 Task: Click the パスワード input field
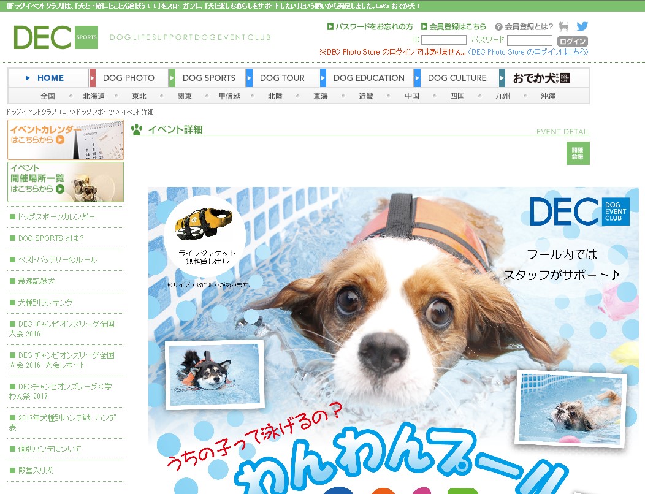click(x=529, y=40)
